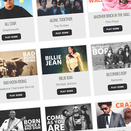Viewport: 131px width, 131px height.
Task: Open the Blitzkrieg Bop Ramones photo
Action: (111, 56)
